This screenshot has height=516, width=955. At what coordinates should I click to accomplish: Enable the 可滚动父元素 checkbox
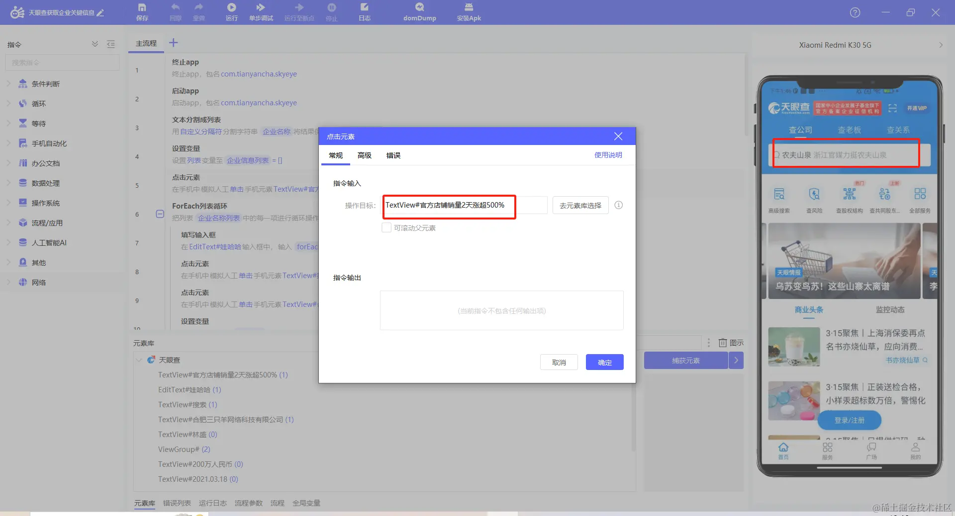click(386, 227)
